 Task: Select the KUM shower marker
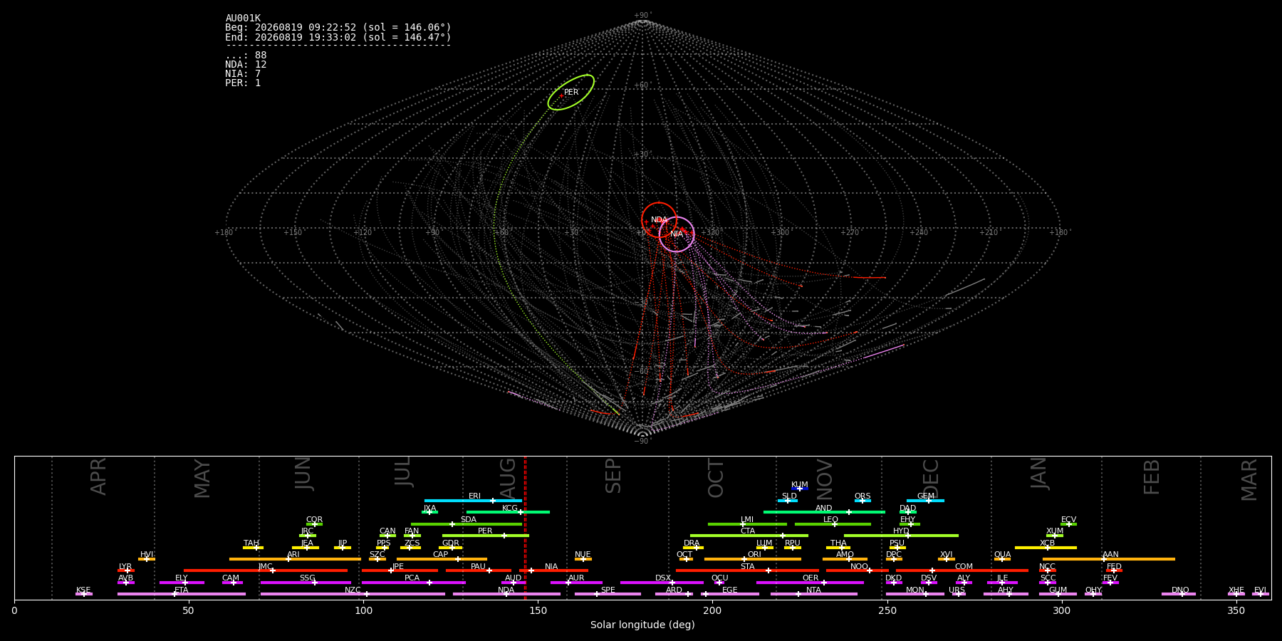800,489
